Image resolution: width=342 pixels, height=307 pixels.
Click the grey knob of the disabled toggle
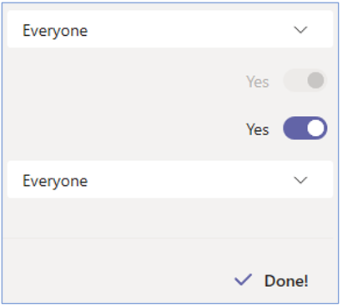[316, 80]
